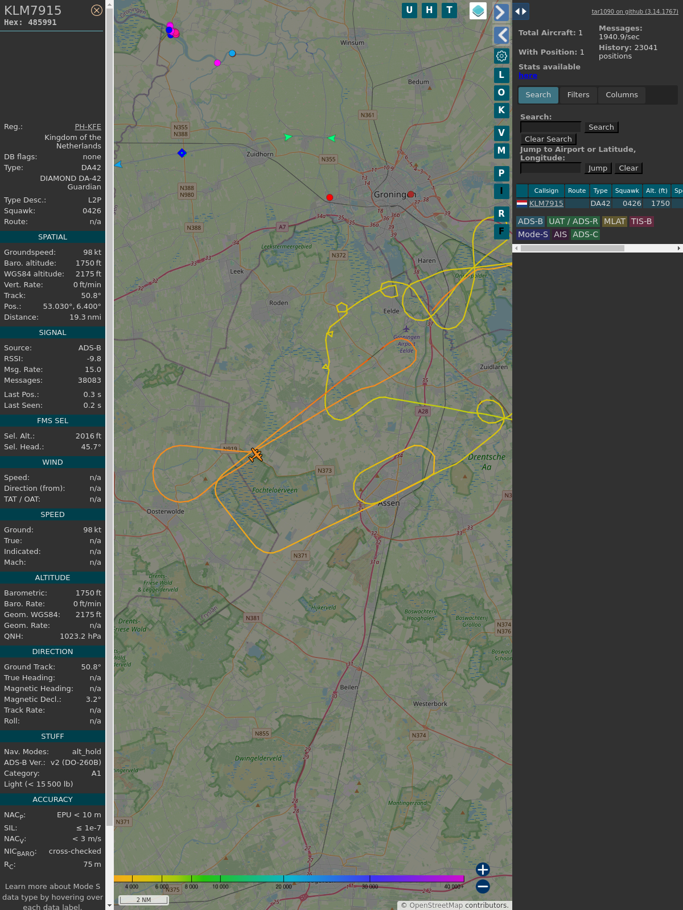683x910 pixels.
Task: Click the T map button
Action: [x=450, y=10]
